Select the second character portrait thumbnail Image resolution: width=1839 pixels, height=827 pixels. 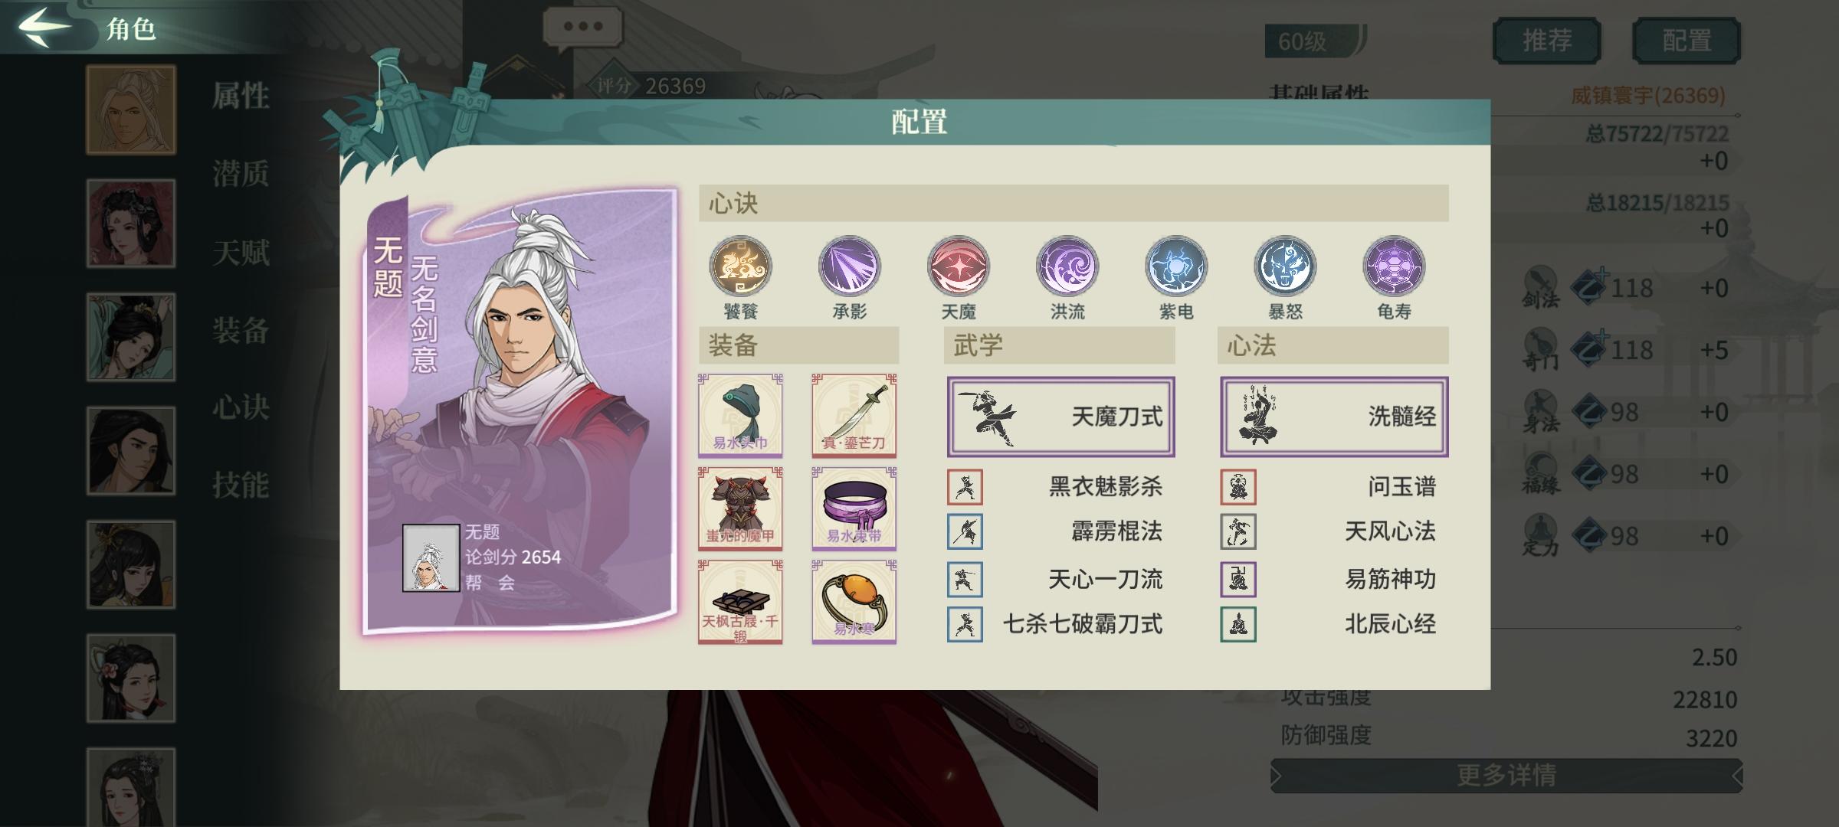(x=131, y=224)
